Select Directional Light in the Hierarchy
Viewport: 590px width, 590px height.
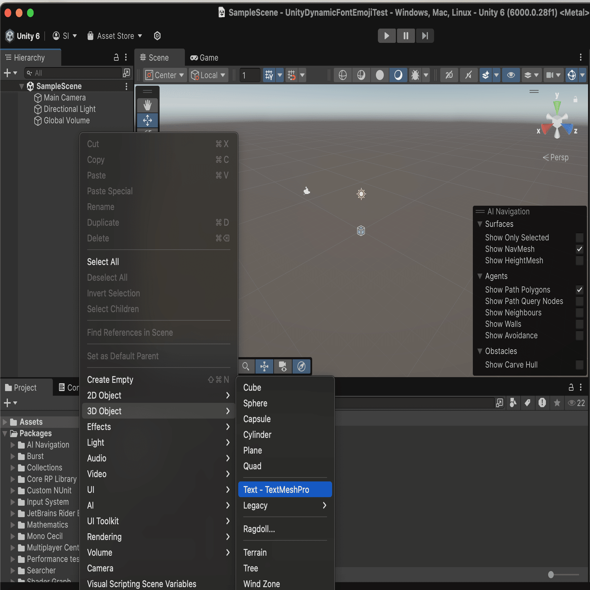[69, 109]
